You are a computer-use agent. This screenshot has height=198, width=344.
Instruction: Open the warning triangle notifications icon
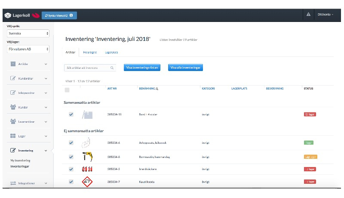point(308,14)
